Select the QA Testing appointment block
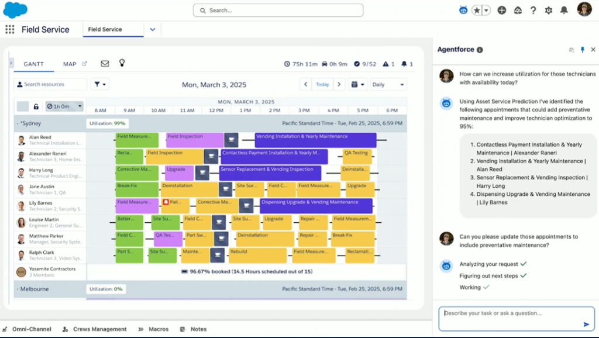Viewport: 599px width, 338px height. [357, 156]
